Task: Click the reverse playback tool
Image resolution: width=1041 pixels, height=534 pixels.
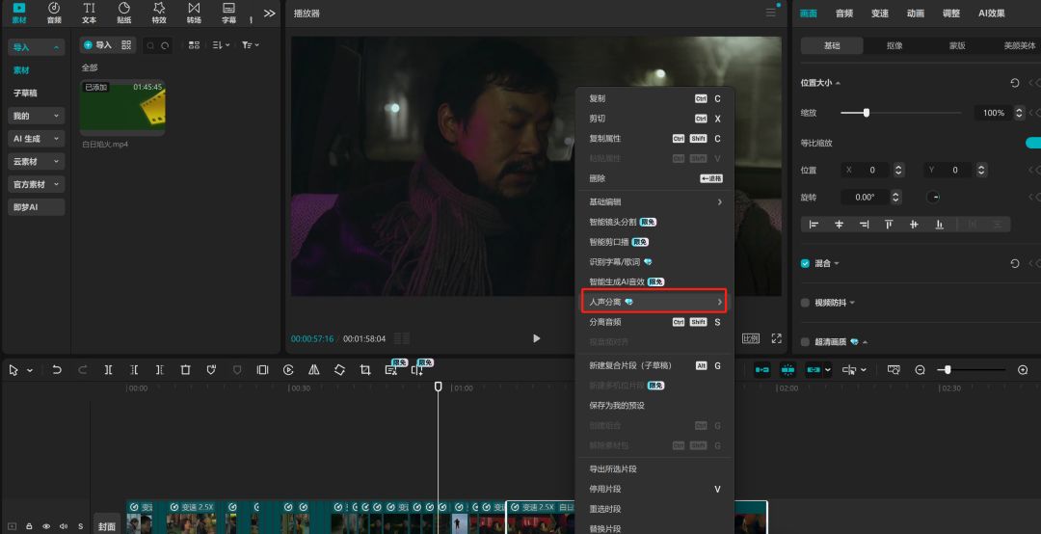Action: (x=288, y=370)
